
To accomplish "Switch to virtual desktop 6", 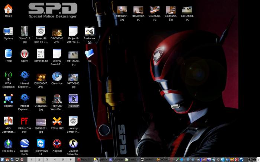I will tap(71, 159).
